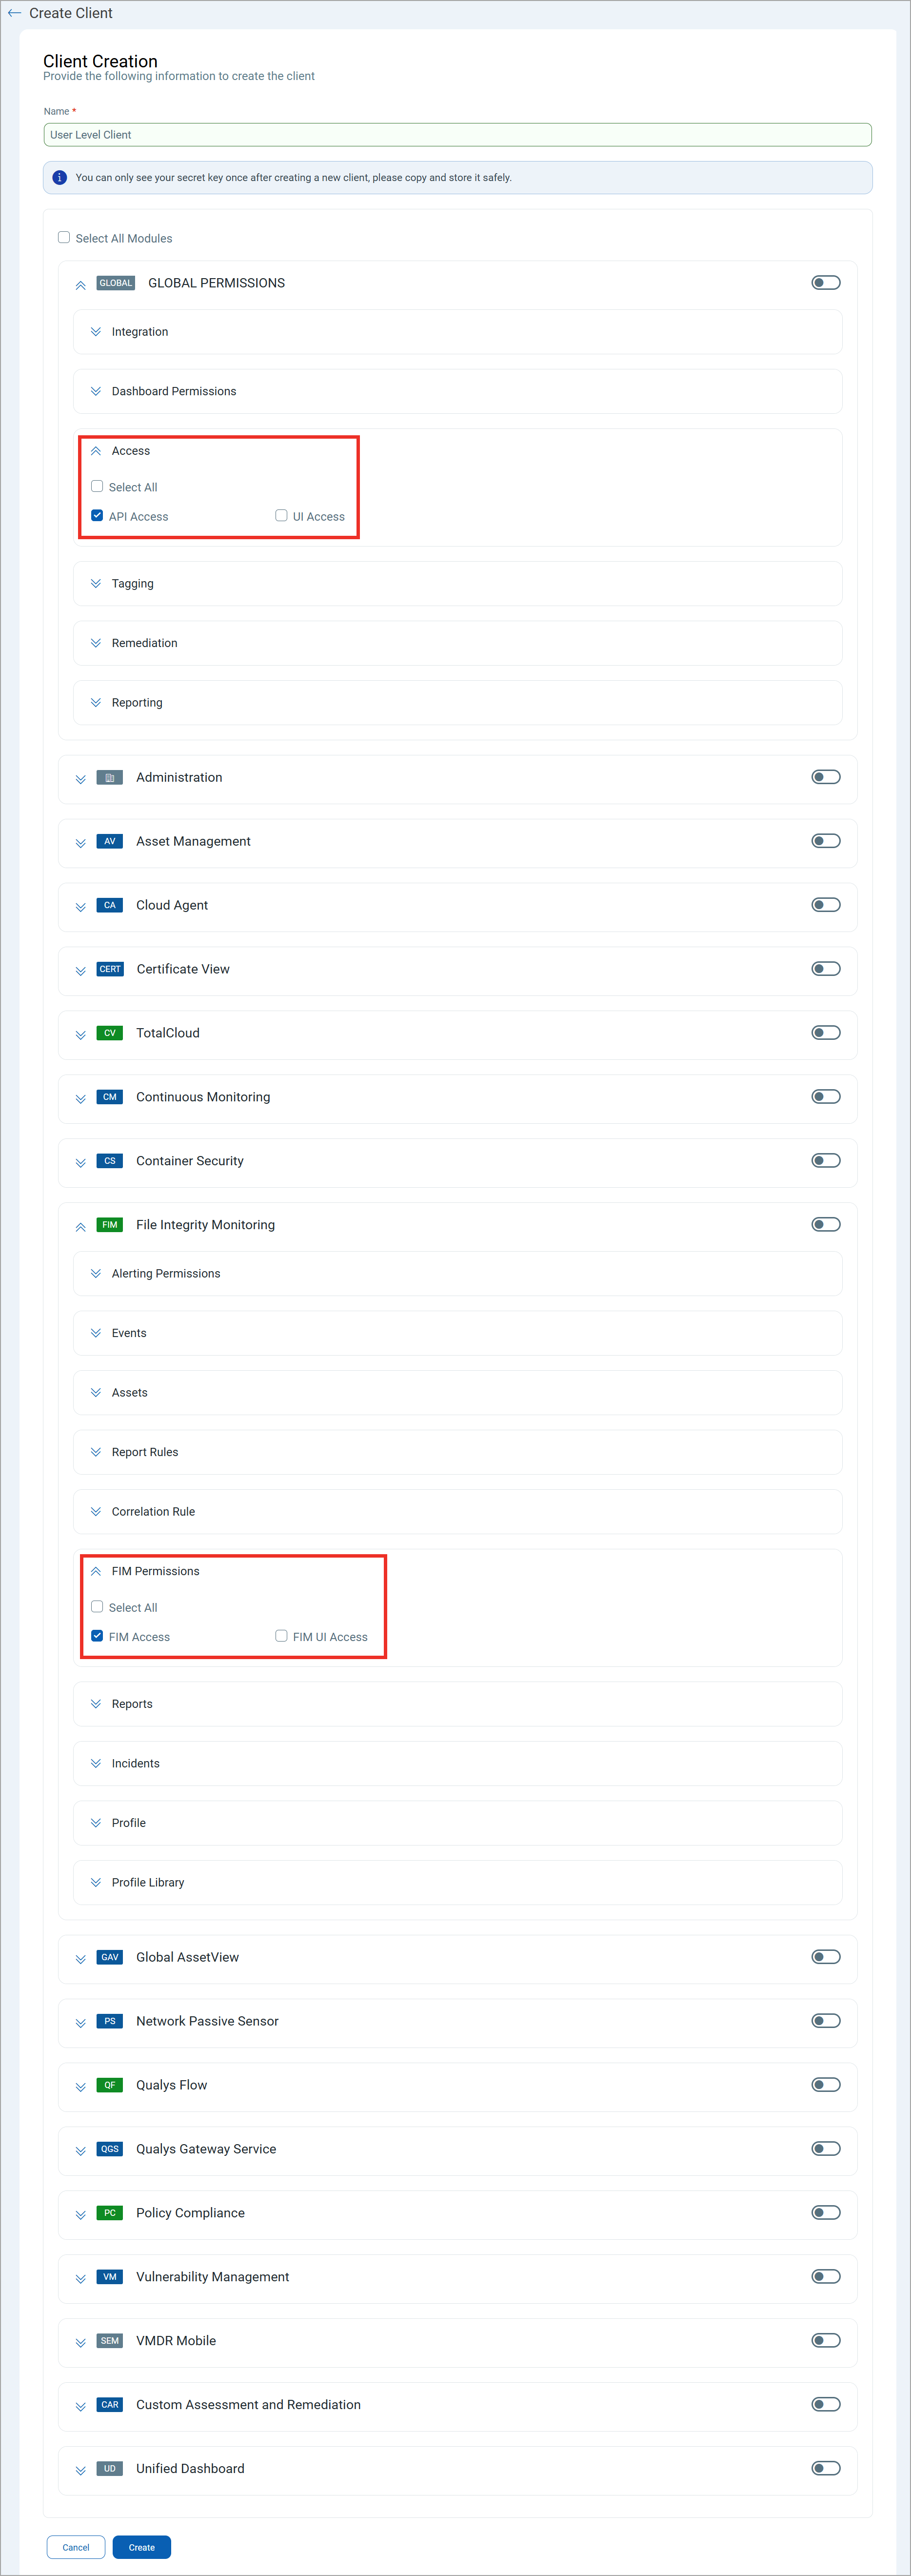The height and width of the screenshot is (2576, 911).
Task: Click the VM Vulnerability Management badge
Action: pos(110,2277)
